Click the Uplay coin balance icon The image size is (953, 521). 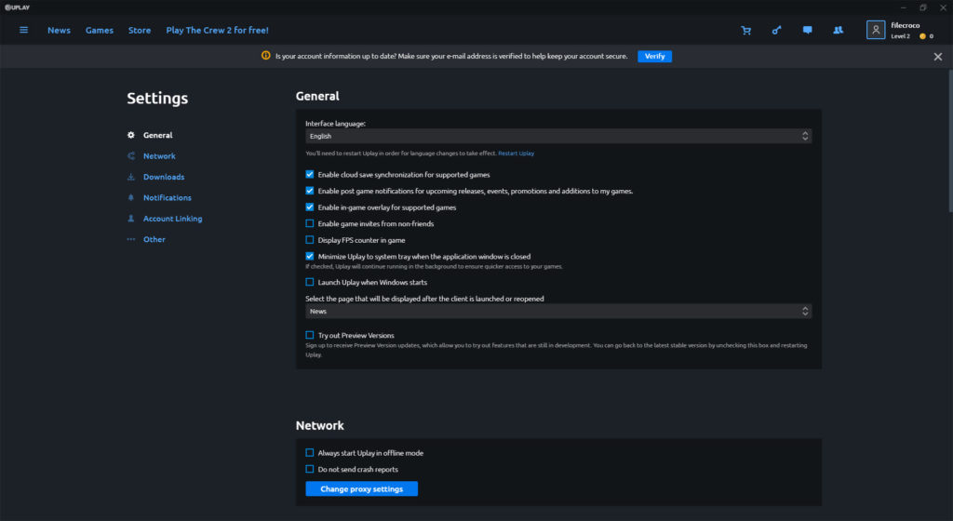922,36
